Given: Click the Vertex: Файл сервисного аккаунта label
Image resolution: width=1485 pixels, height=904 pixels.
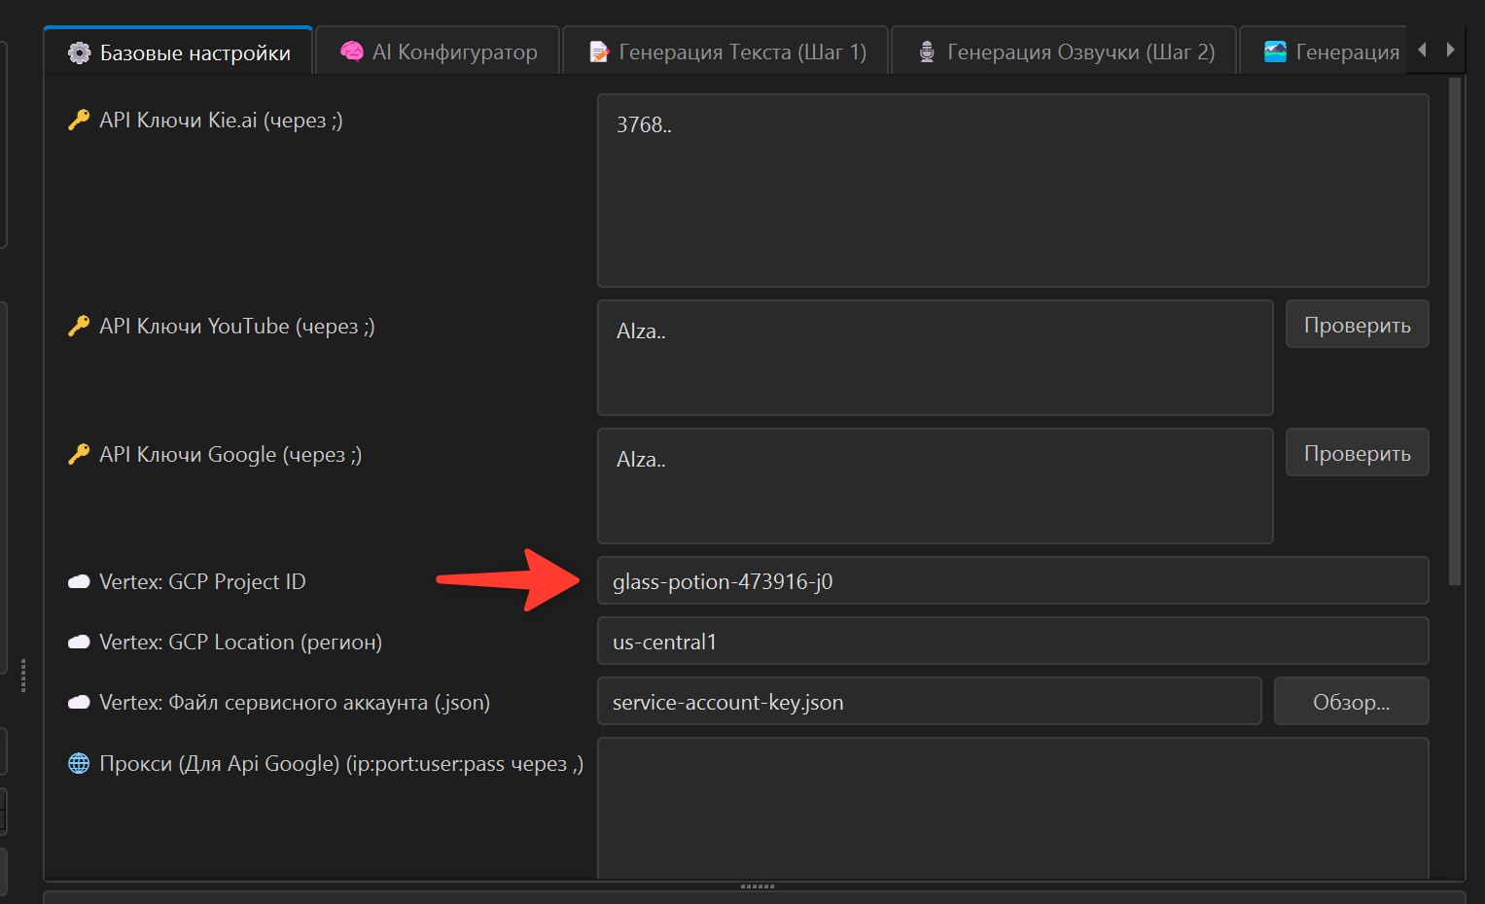Looking at the screenshot, I should (x=295, y=702).
